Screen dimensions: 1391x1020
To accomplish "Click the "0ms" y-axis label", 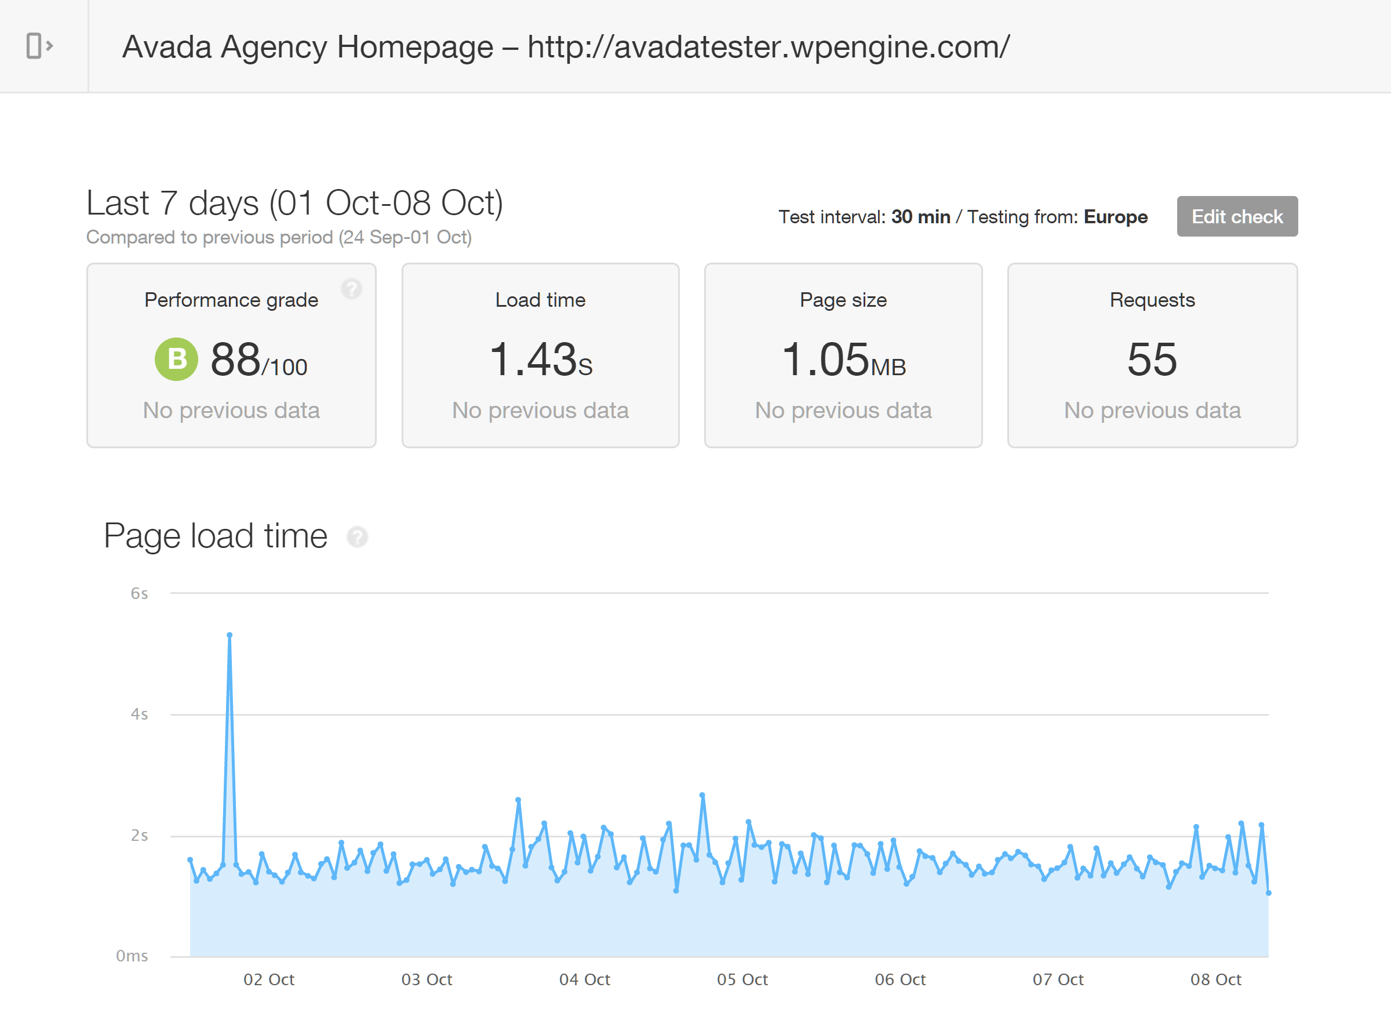I will (132, 956).
